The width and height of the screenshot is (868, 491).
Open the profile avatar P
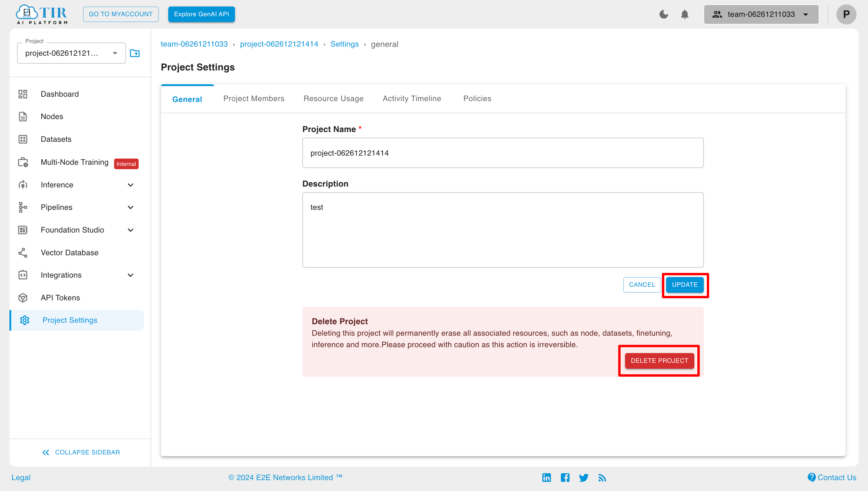[x=846, y=14]
